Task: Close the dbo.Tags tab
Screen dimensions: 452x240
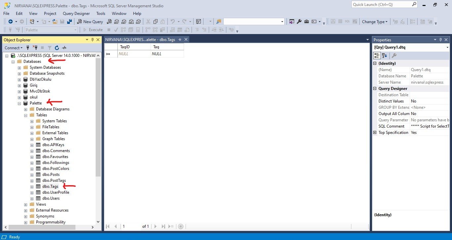Action: pyautogui.click(x=186, y=39)
